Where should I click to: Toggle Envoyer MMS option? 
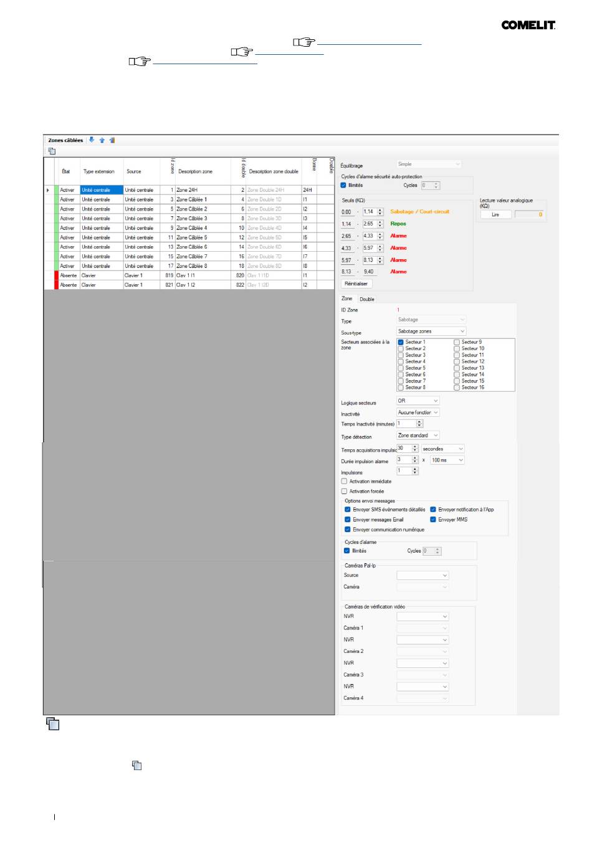point(433,519)
